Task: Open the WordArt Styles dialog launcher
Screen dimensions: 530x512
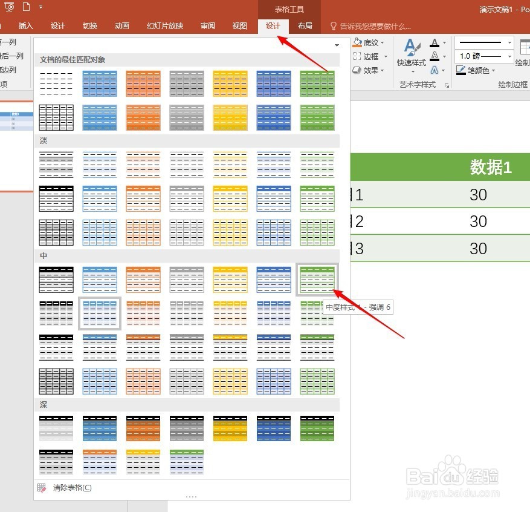Action: coord(447,85)
